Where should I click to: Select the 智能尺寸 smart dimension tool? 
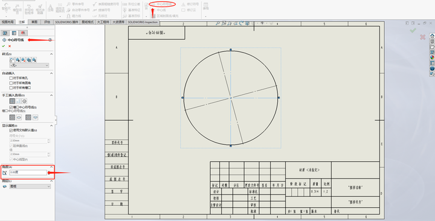(6, 7)
